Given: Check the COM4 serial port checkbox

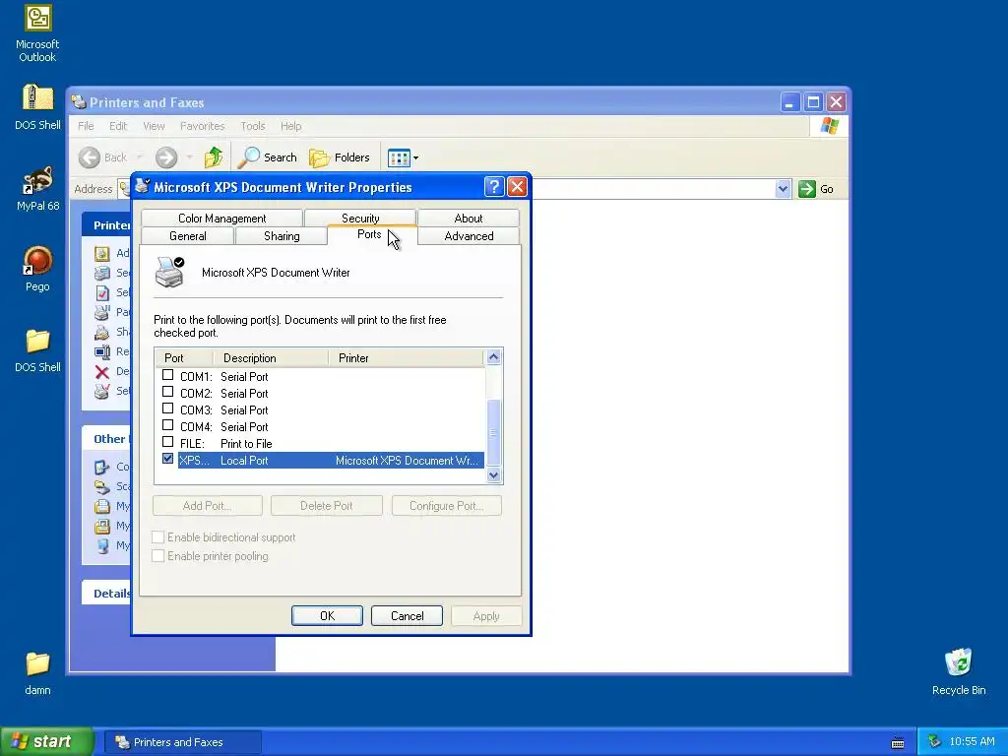Looking at the screenshot, I should (167, 425).
